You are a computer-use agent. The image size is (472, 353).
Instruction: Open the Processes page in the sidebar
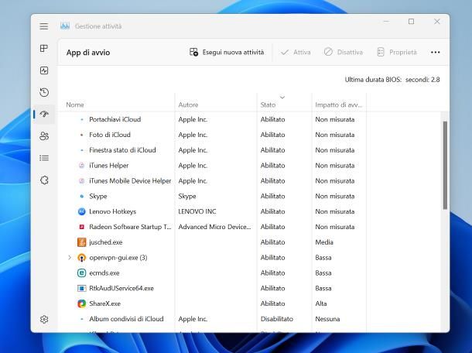point(44,48)
